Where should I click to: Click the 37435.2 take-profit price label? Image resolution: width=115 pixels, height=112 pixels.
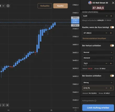point(75,18)
